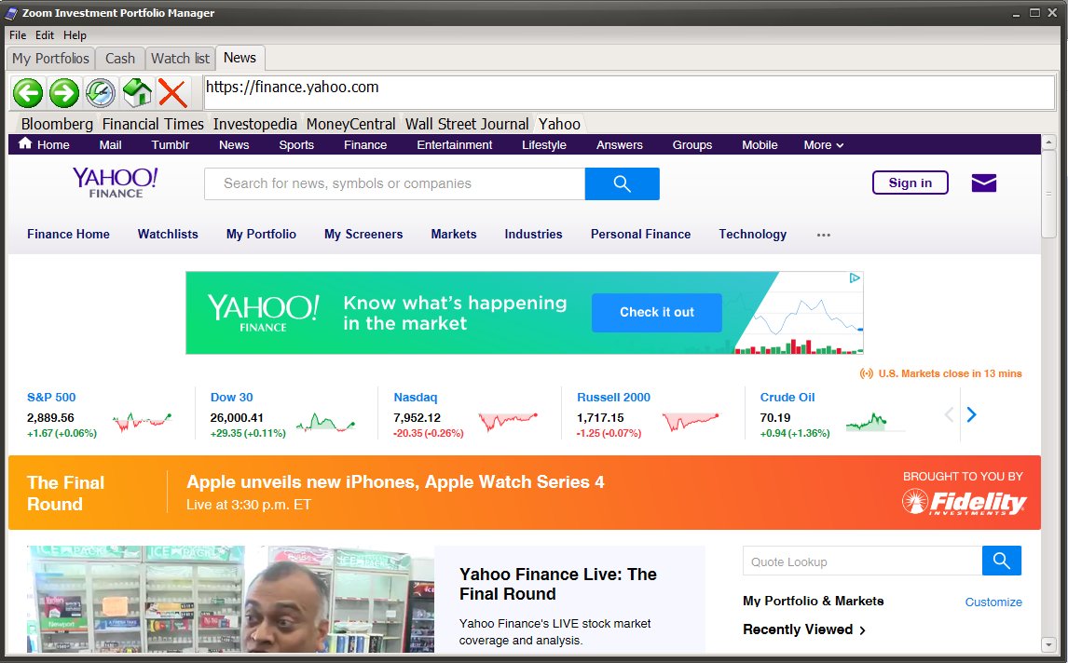Click the Sign in button
The height and width of the screenshot is (663, 1068).
click(910, 183)
